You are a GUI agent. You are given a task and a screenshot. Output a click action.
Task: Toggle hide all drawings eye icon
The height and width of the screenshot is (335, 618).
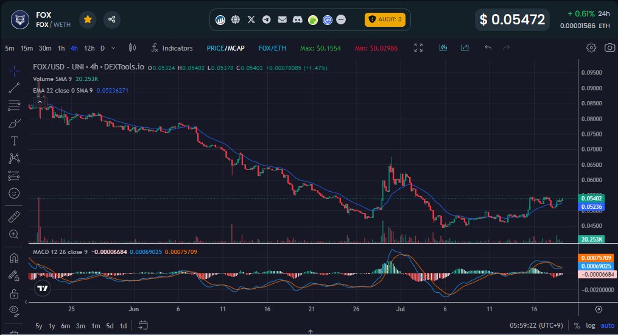coord(14,311)
